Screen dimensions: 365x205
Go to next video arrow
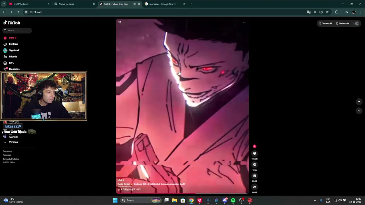coord(359,111)
